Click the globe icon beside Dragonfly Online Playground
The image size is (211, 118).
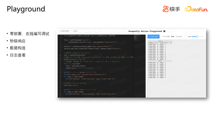(164, 31)
